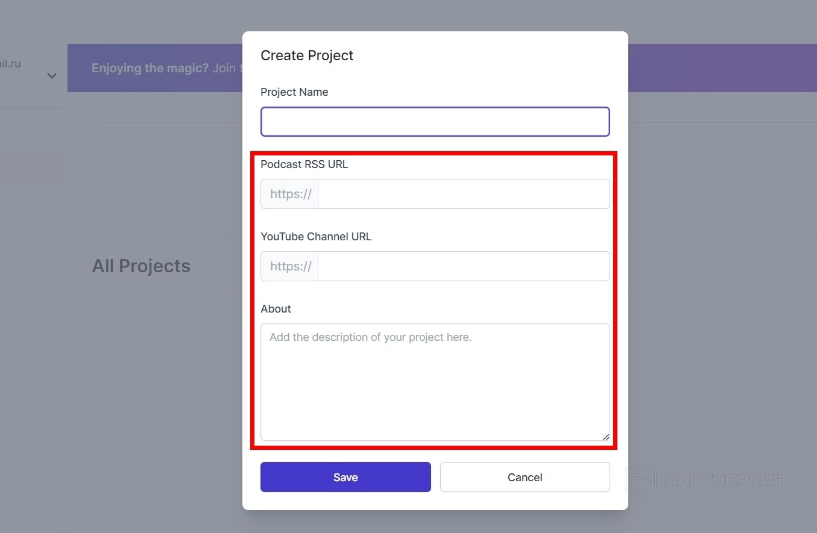The width and height of the screenshot is (817, 533).
Task: Click the Project Name input field
Action: click(435, 122)
